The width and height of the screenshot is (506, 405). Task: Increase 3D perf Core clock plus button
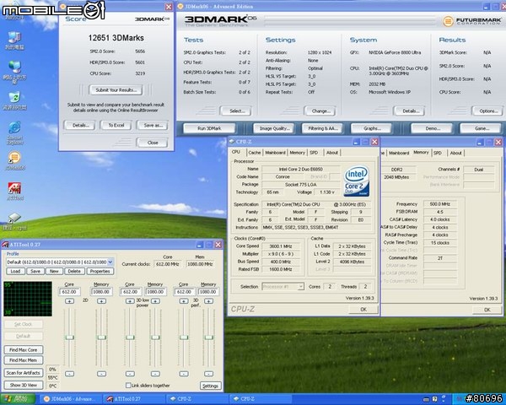tap(184, 301)
